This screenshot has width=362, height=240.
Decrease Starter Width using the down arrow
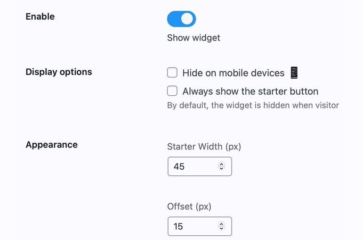(x=221, y=168)
